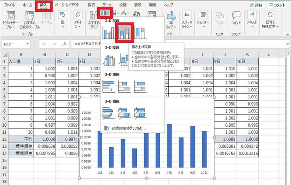Open その他の縦棒グラフ(M)... menu entry
291x185 pixels.
[132, 128]
